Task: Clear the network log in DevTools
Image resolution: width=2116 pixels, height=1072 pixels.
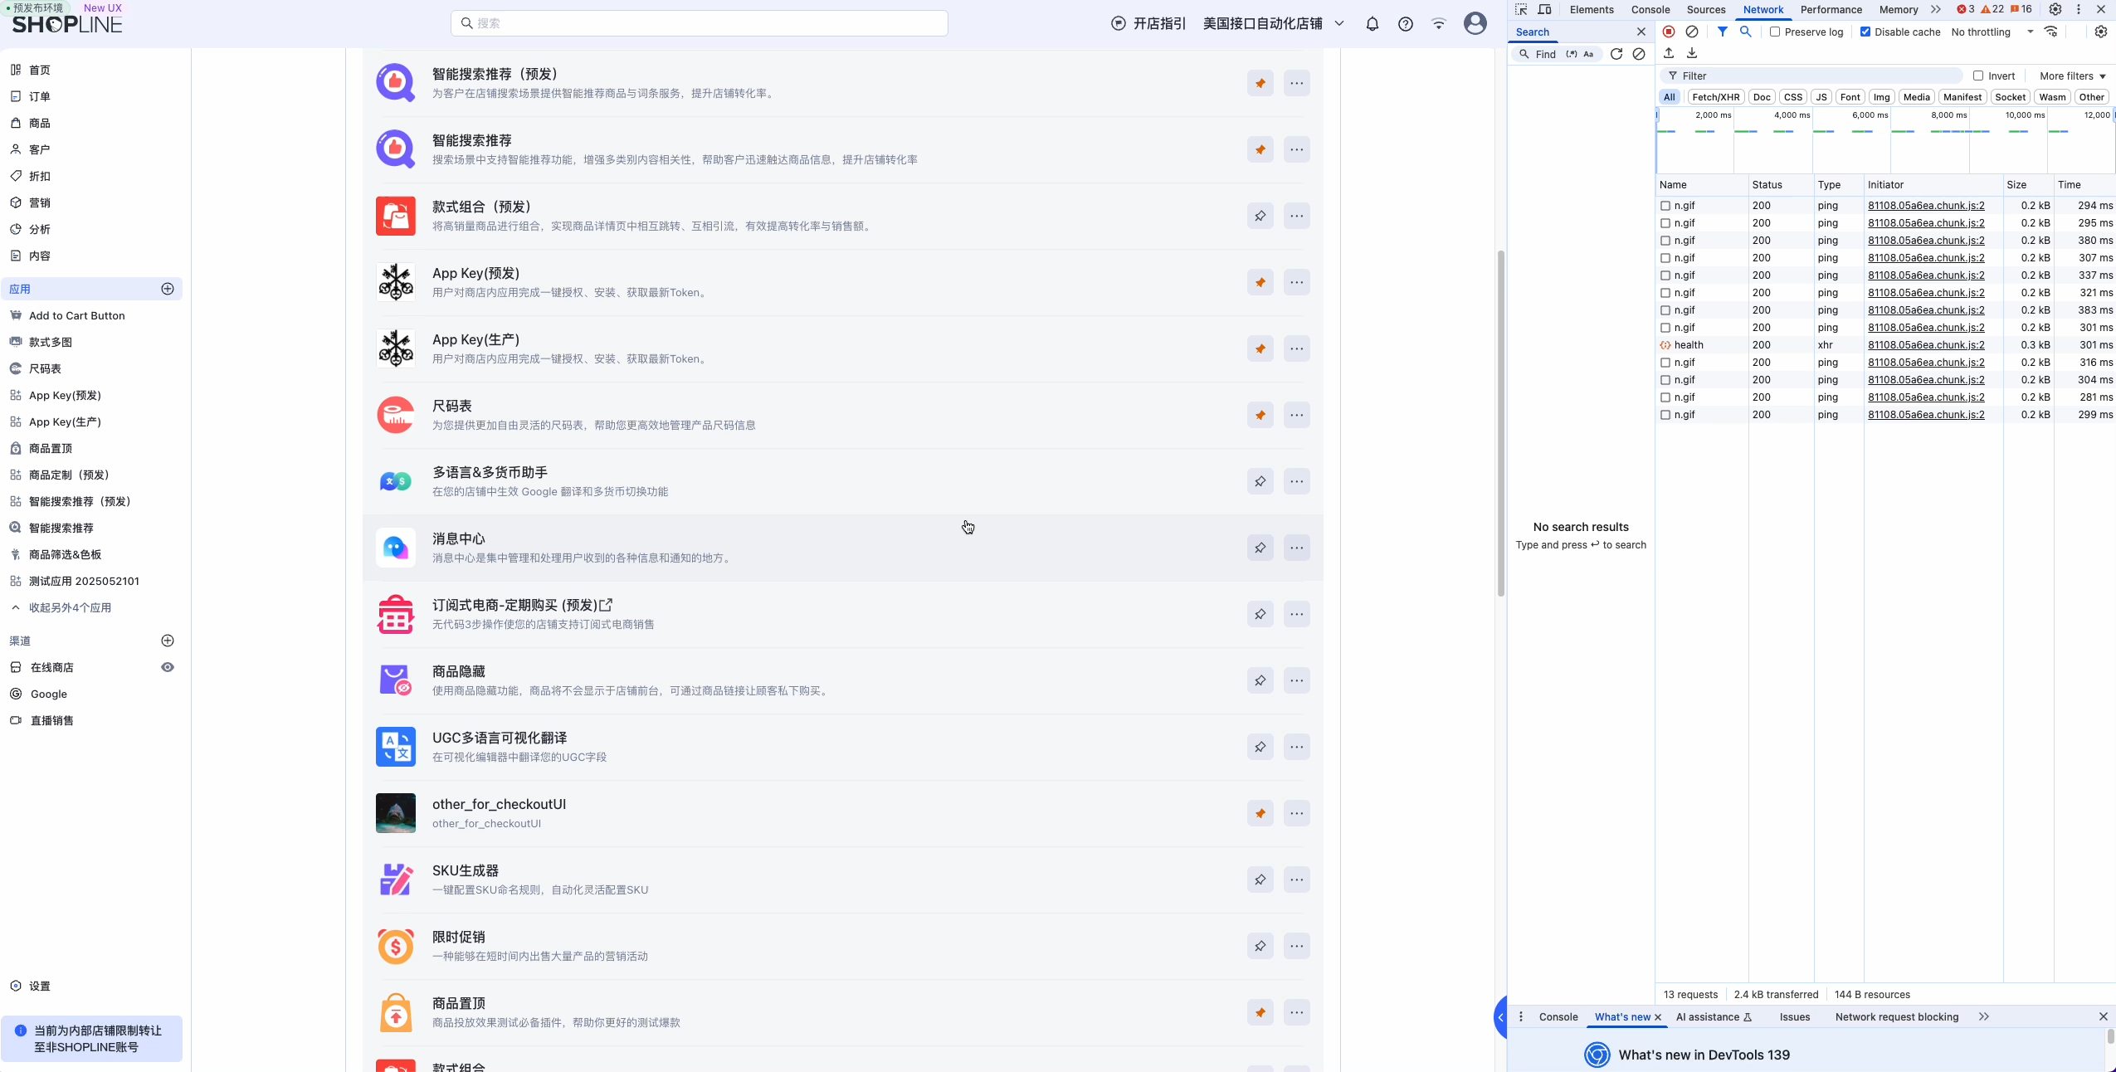Action: point(1692,32)
